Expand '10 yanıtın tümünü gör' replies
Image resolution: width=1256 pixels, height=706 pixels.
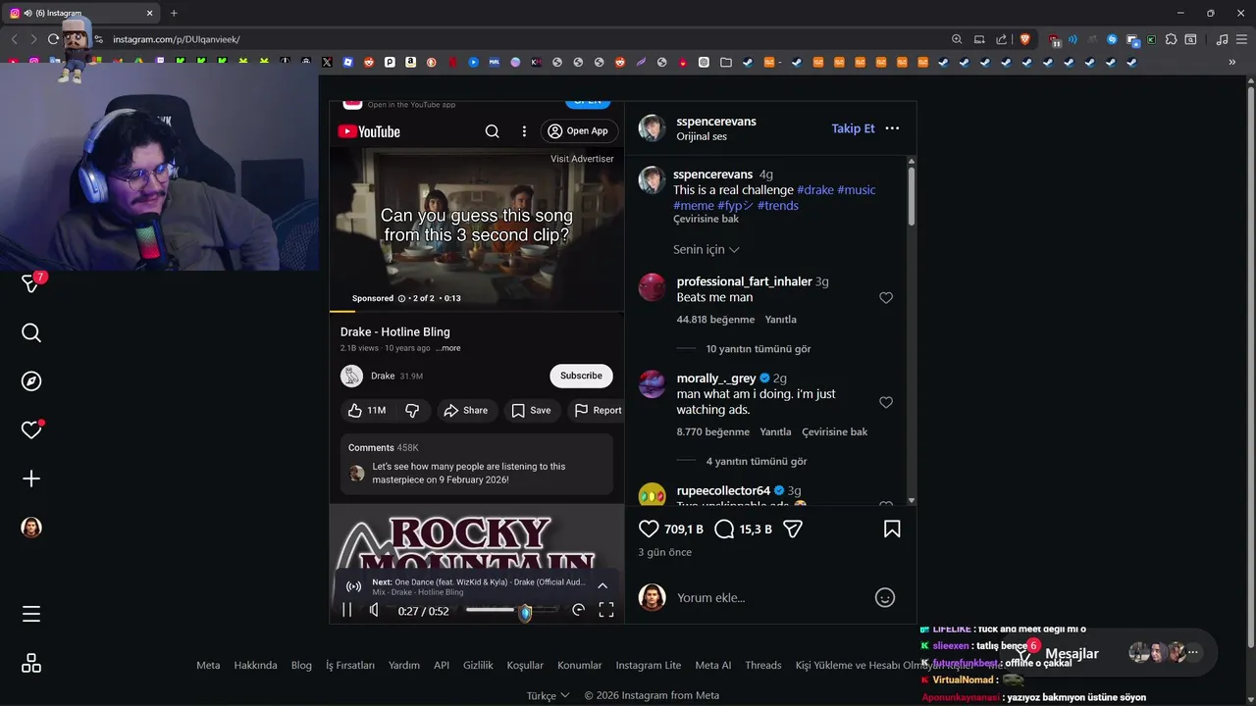click(759, 349)
